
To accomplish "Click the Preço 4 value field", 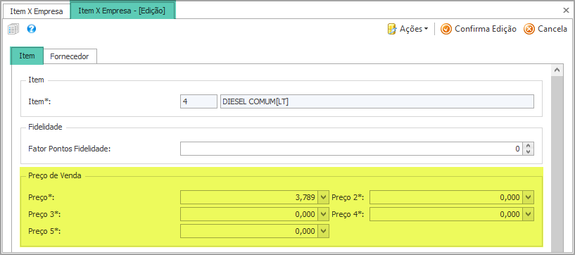I will pos(446,214).
